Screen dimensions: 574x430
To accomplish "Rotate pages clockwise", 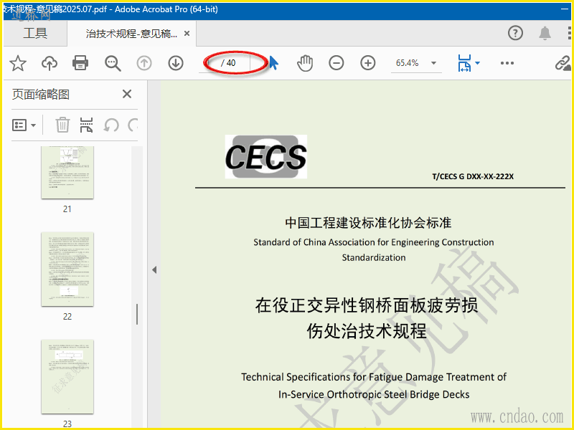I will (133, 125).
